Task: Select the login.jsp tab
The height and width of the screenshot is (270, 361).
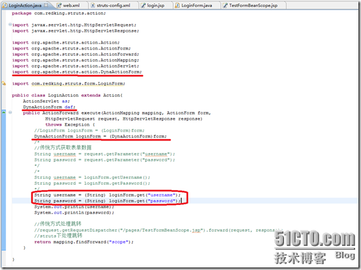Action: 156,5
